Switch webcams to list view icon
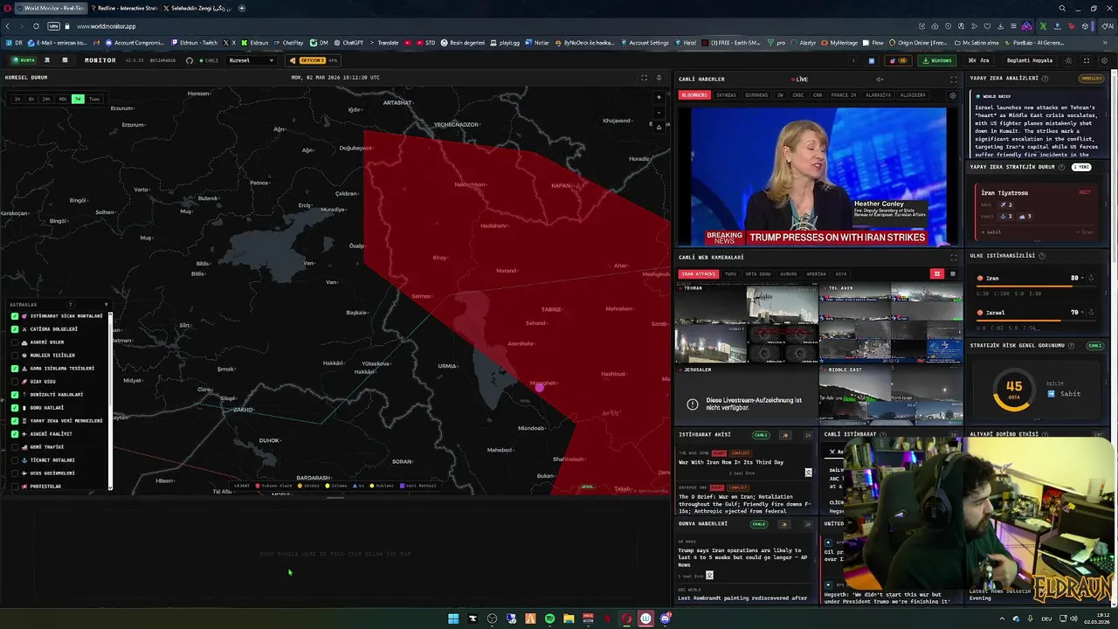The width and height of the screenshot is (1118, 629). 953,274
